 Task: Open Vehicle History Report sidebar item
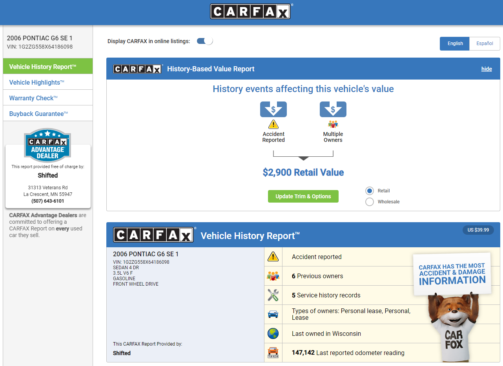48,67
